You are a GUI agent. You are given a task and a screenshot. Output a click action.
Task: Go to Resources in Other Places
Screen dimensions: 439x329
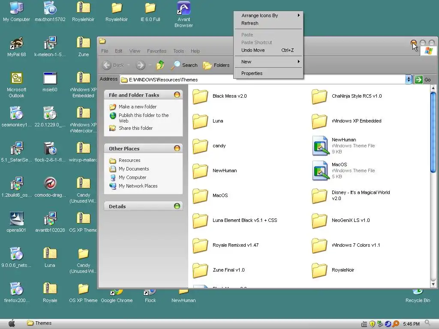(125, 160)
